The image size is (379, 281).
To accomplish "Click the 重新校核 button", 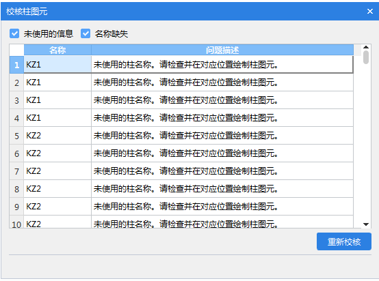I will 344,241.
